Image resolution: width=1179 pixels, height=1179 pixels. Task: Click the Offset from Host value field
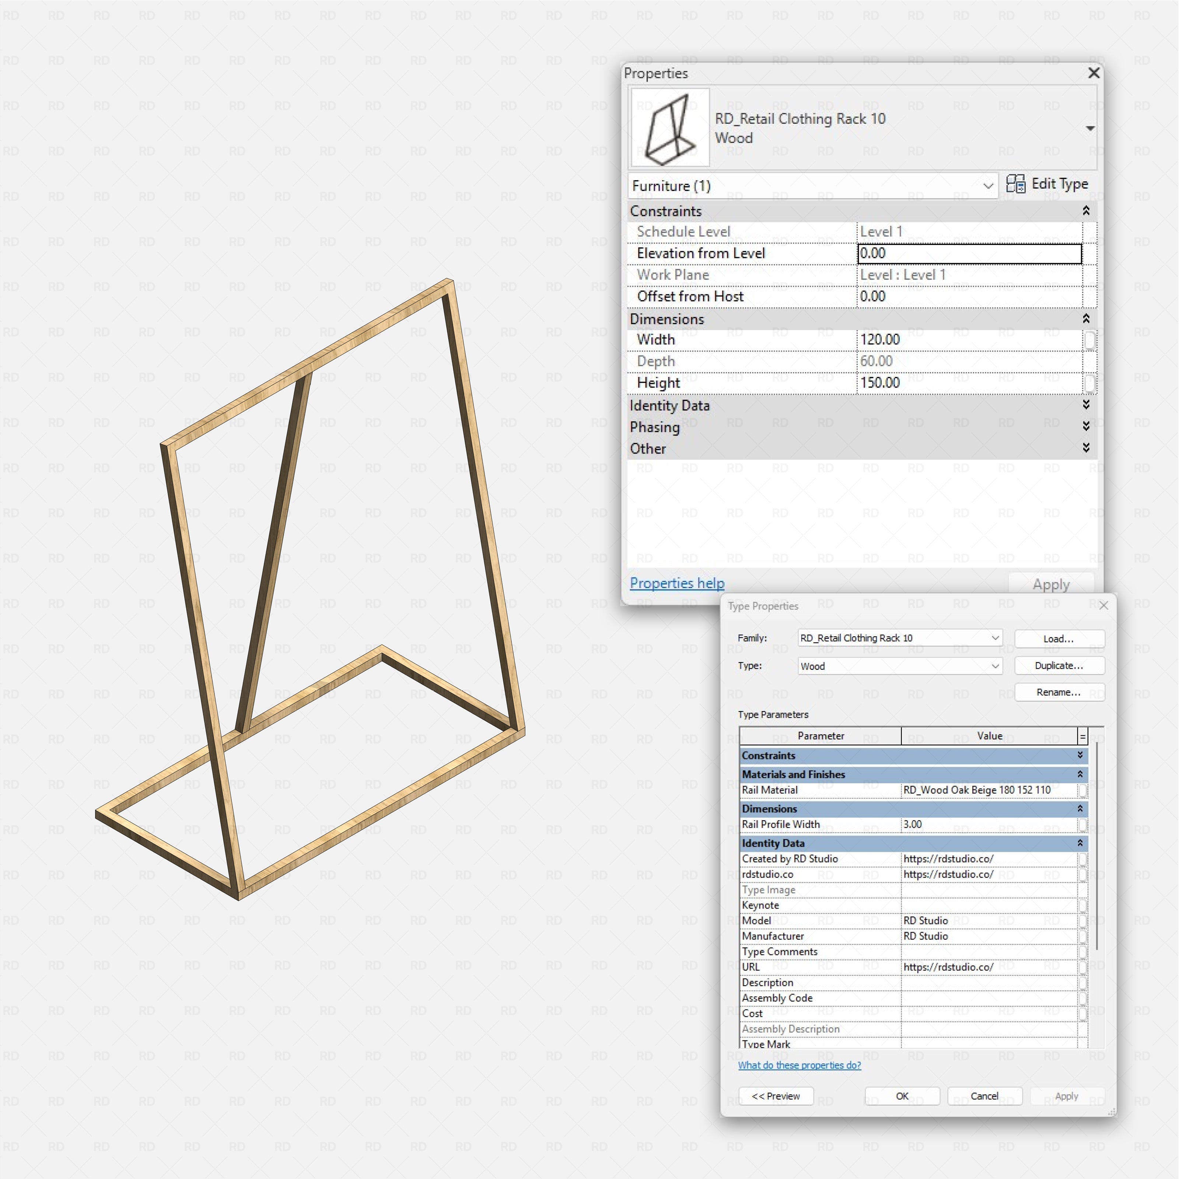[x=970, y=297]
